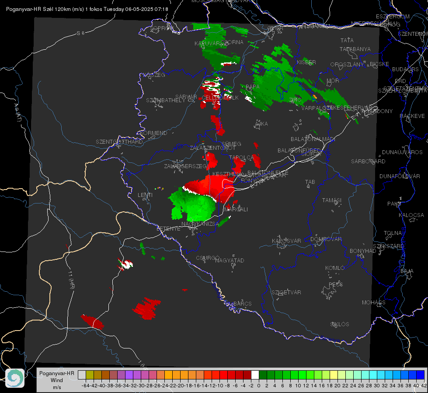Click the radar title text with the 07:18 timestamp
The height and width of the screenshot is (393, 428).
[x=87, y=9]
